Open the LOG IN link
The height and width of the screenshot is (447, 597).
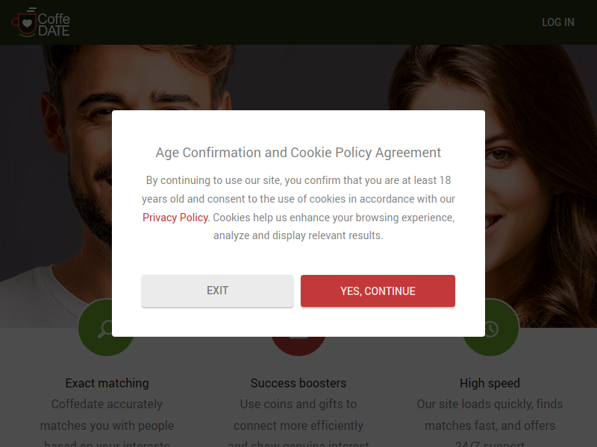point(557,22)
